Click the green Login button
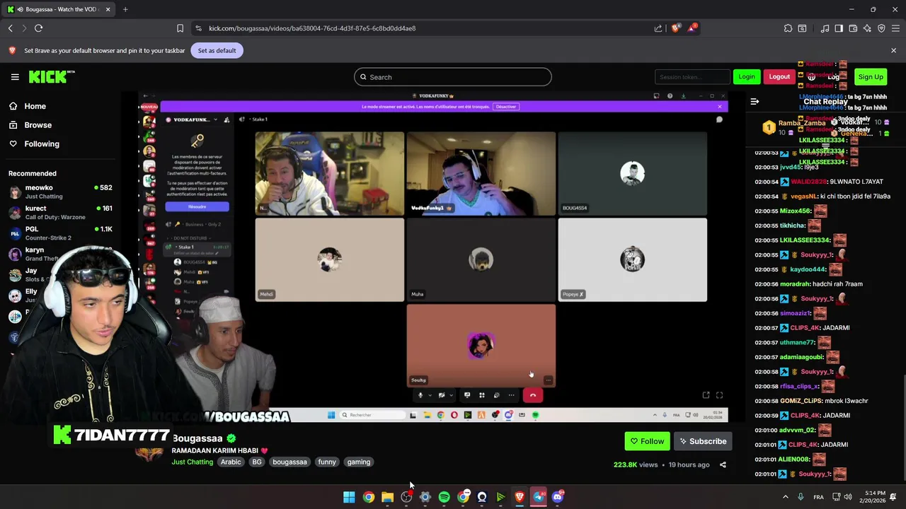 [747, 76]
